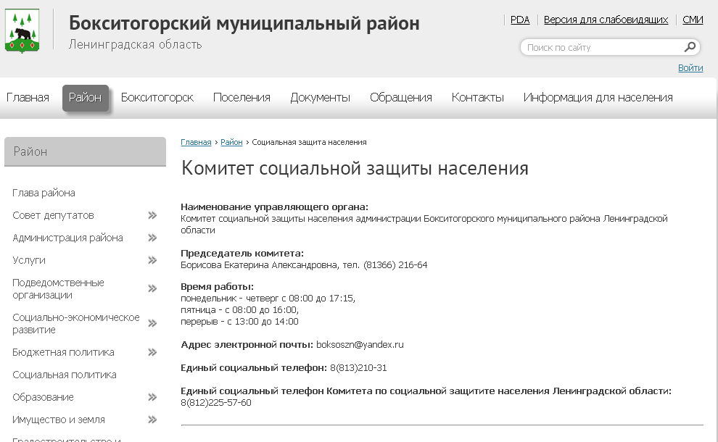
Task: Open Обращения navigation item
Action: pos(400,98)
